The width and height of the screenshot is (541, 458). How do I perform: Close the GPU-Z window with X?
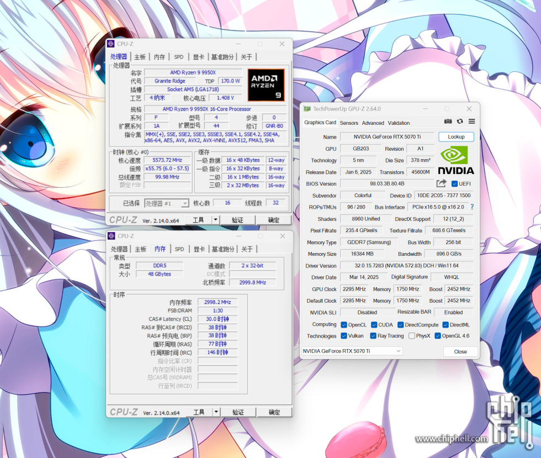[x=469, y=109]
